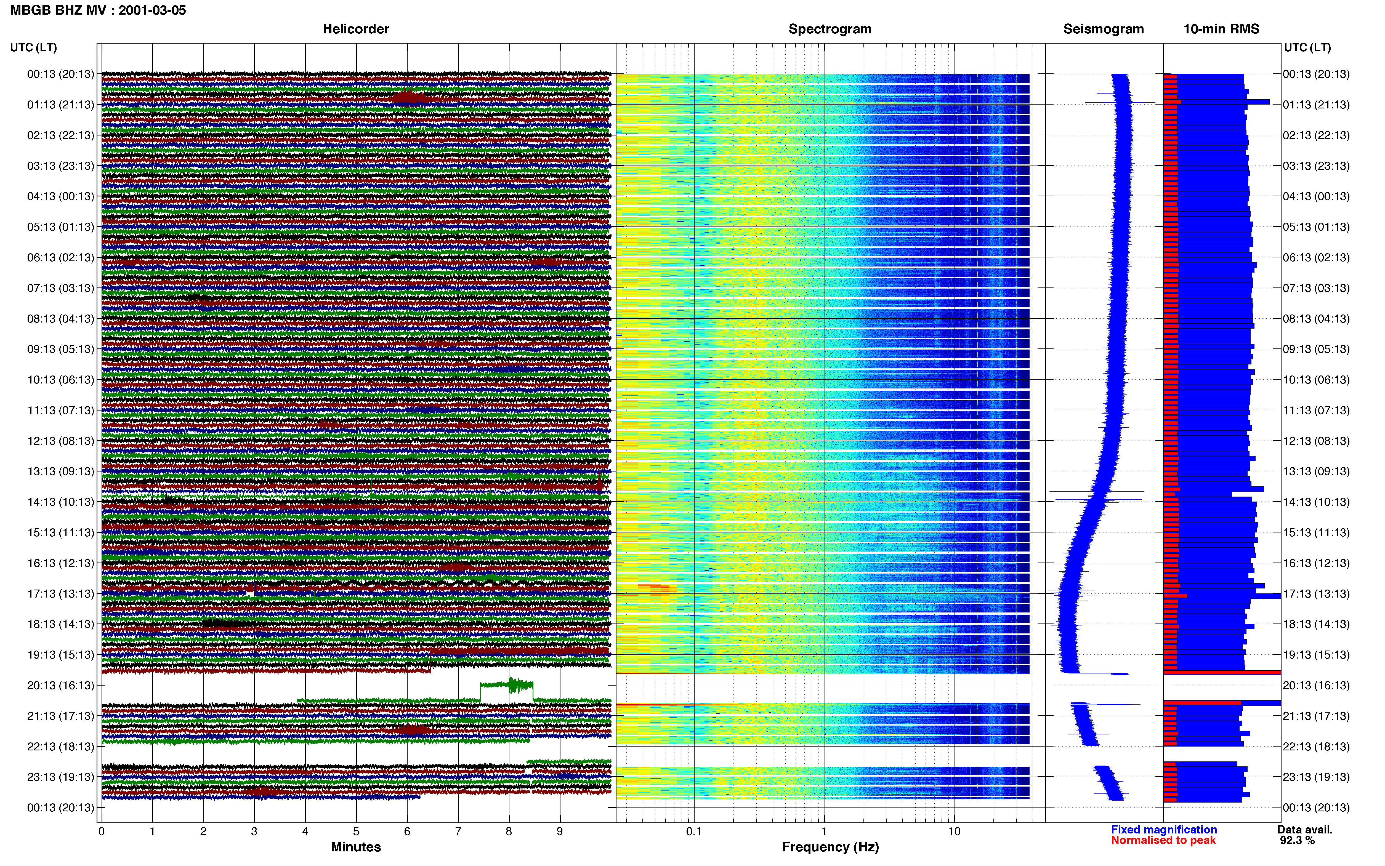Click the 'Fixed magnification' legend text

[x=1163, y=830]
